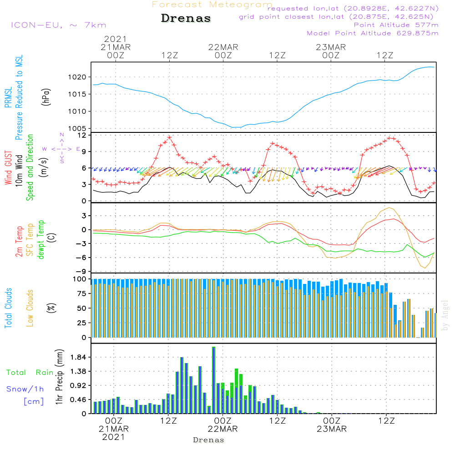The image size is (455, 455).
Task: Click the −9 temperature axis value
Action: tap(81, 272)
